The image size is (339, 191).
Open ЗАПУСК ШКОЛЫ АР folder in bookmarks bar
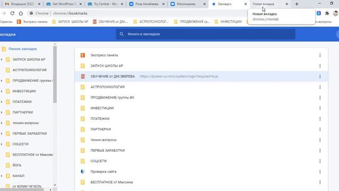70,22
